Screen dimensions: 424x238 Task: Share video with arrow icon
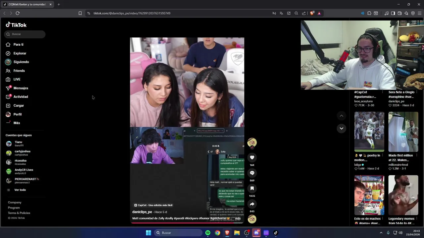pyautogui.click(x=252, y=204)
